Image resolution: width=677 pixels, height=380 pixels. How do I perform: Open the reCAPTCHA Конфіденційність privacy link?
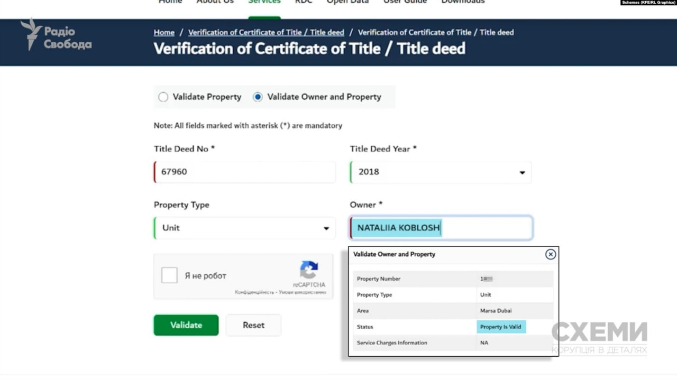(x=254, y=292)
